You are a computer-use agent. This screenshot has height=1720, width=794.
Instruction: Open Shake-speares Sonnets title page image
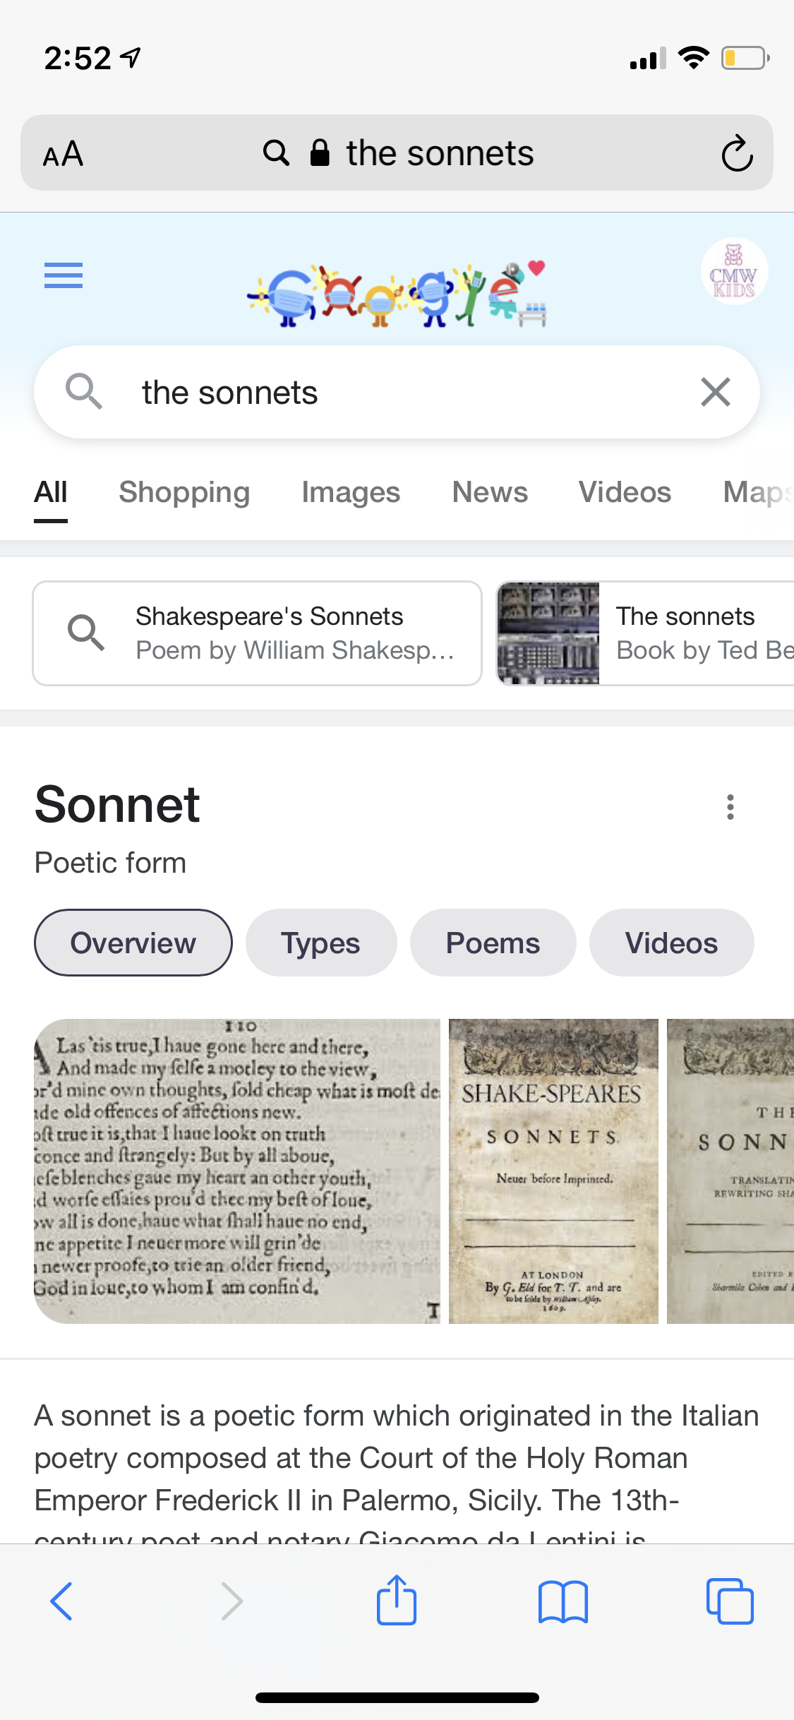pyautogui.click(x=553, y=1171)
